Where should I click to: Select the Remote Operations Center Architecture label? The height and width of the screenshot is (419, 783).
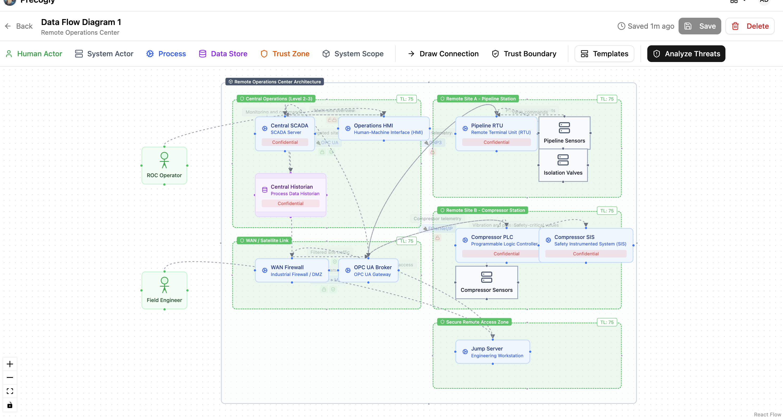pos(275,82)
